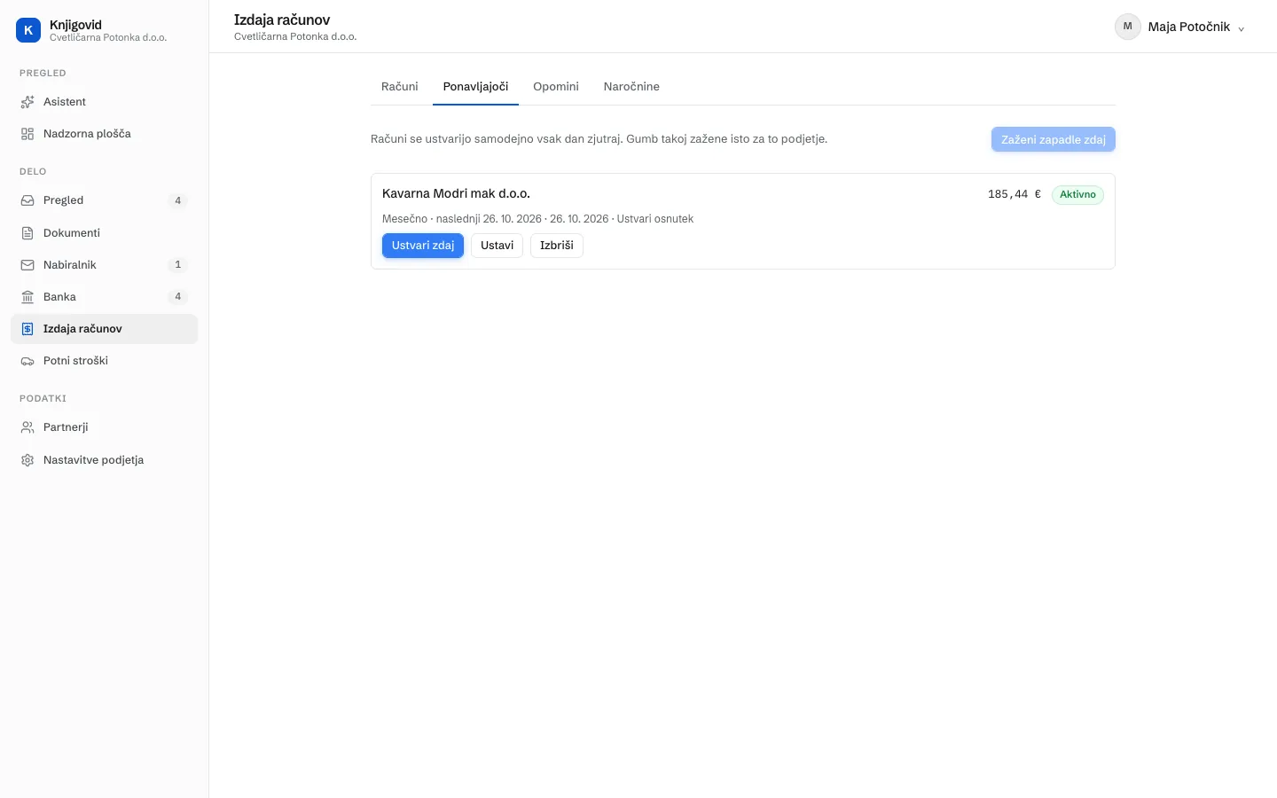Open Nastavitve podjetja settings
Viewport: 1277px width, 798px height.
coord(105,460)
